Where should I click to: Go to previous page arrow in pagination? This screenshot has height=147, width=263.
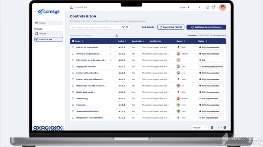pyautogui.click(x=212, y=128)
